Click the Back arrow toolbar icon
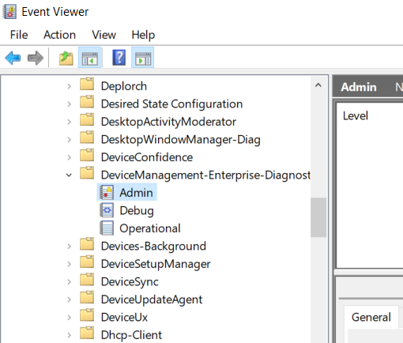This screenshot has width=403, height=343. click(x=13, y=58)
